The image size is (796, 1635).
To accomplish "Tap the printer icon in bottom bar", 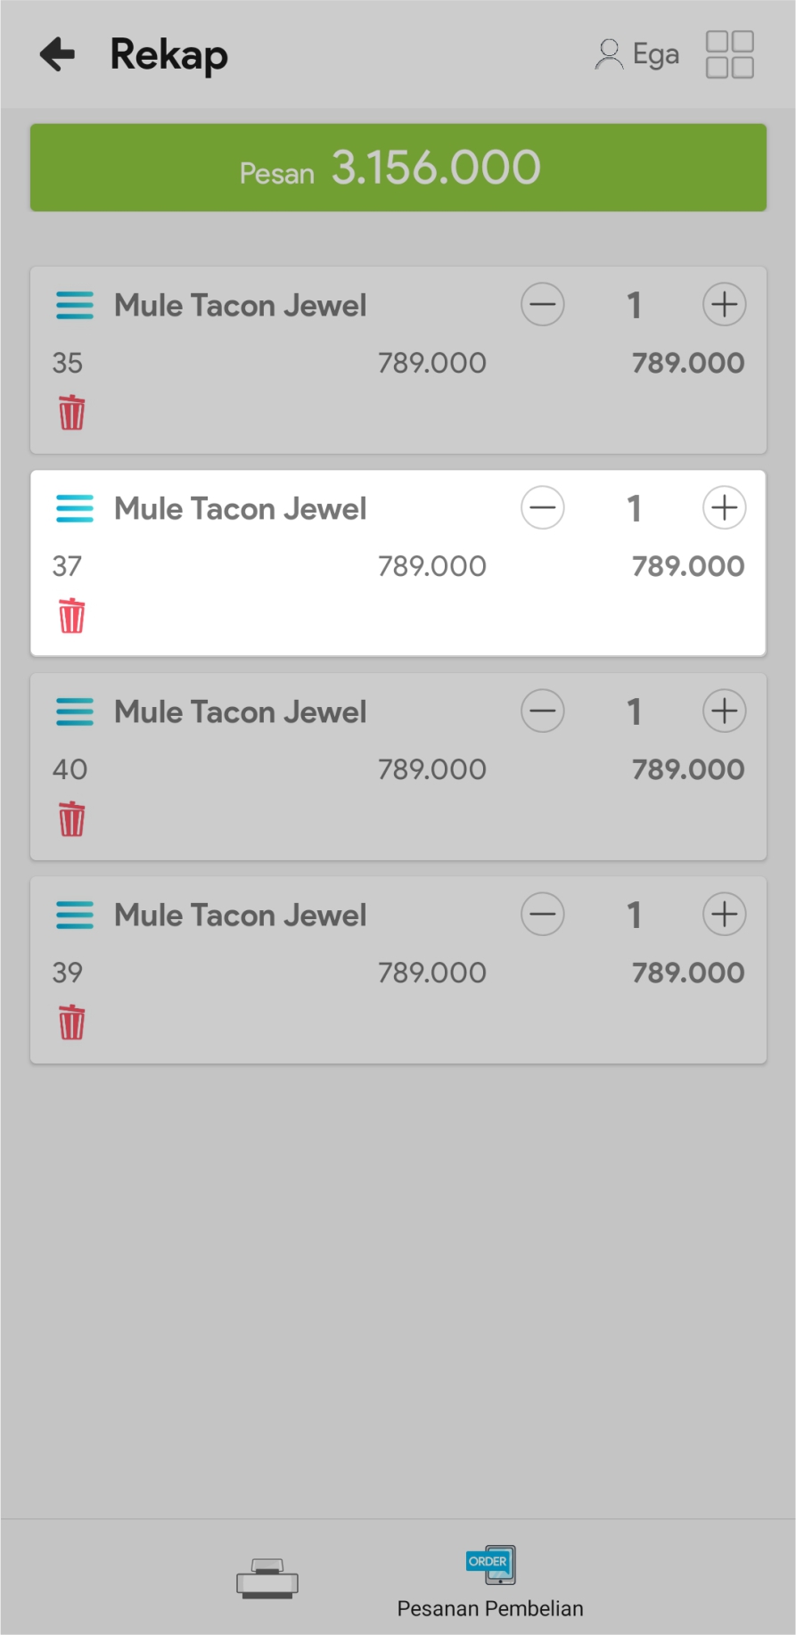I will click(x=267, y=1579).
